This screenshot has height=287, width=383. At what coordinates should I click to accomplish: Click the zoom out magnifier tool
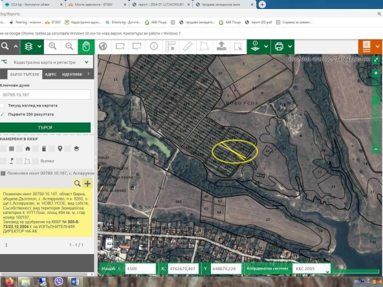click(69, 47)
